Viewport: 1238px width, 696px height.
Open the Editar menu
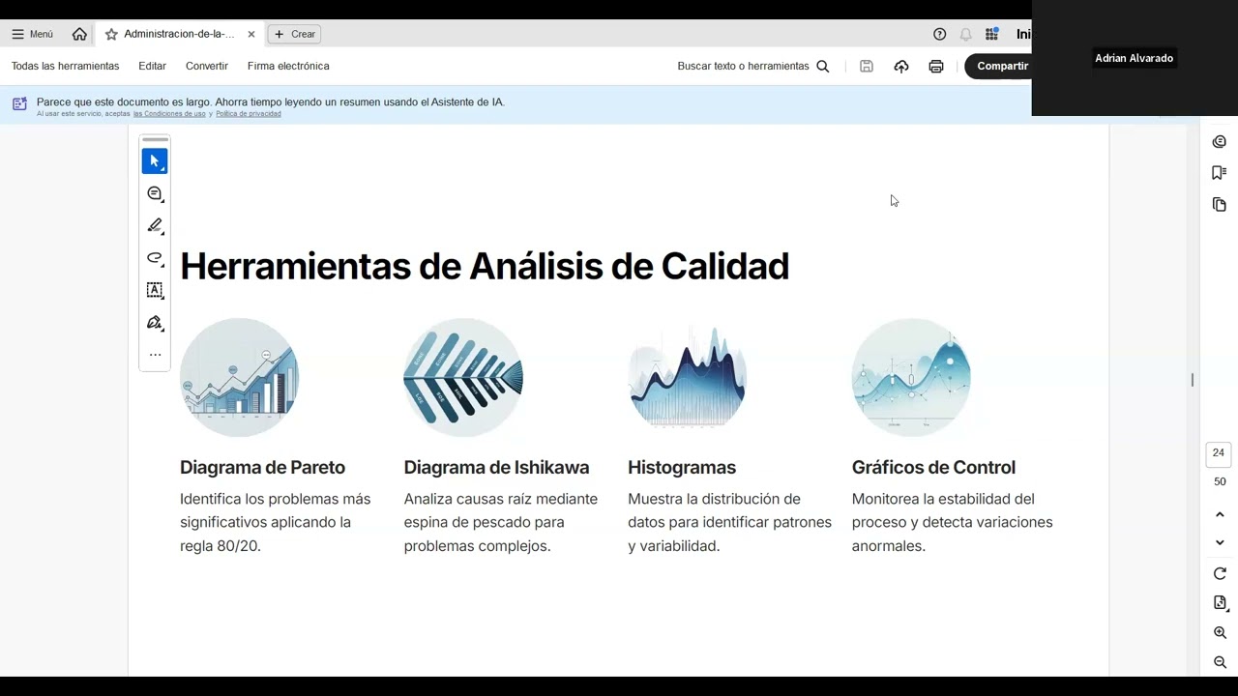pyautogui.click(x=152, y=66)
